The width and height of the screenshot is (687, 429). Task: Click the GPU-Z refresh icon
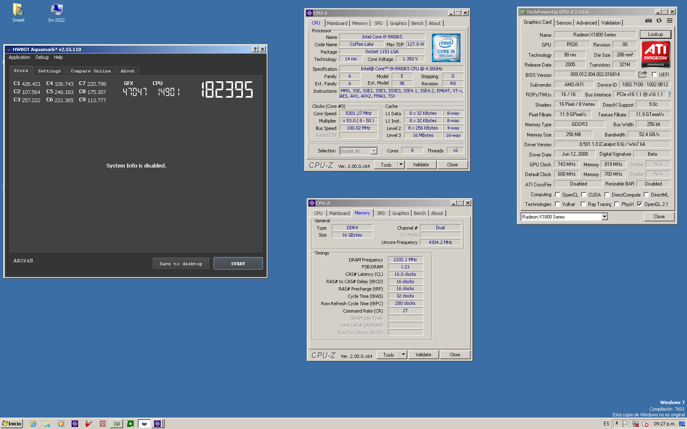659,20
